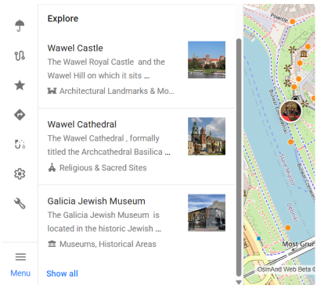This screenshot has width=317, height=289.
Task: Open favorites star icon in sidebar
Action: tap(20, 85)
